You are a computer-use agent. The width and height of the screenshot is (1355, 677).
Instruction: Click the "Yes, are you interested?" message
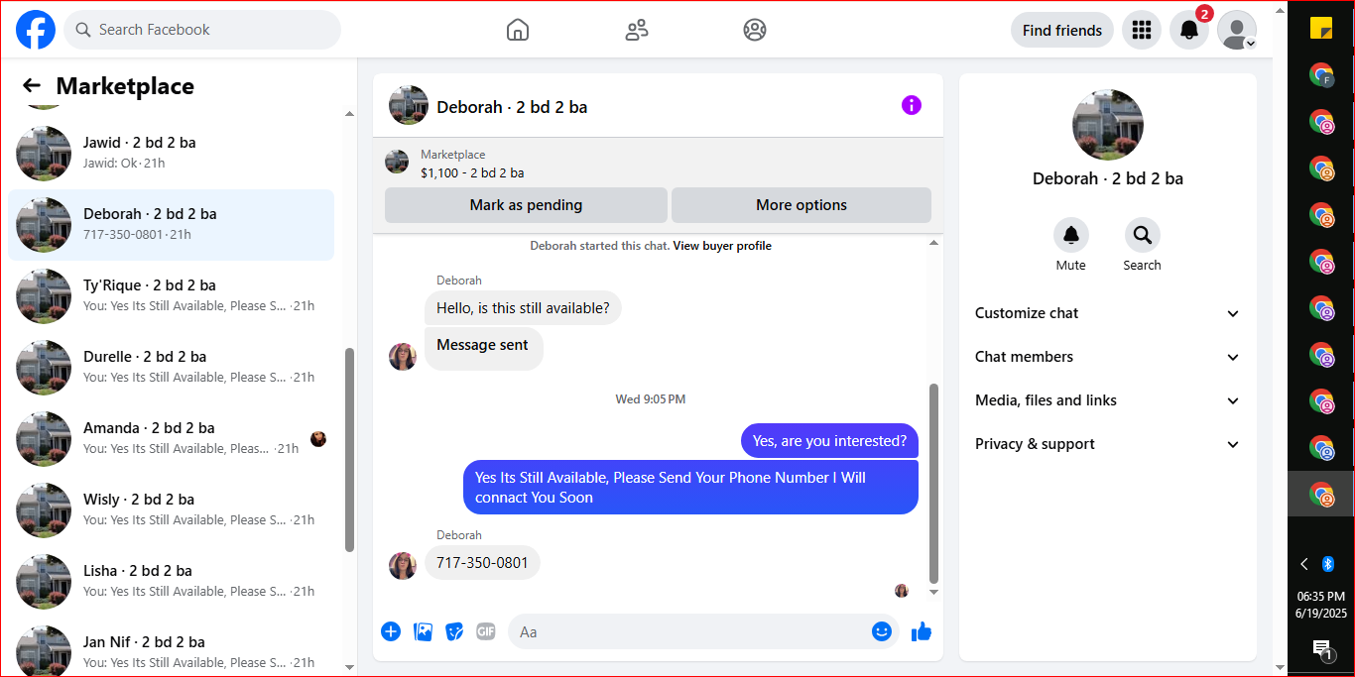coord(829,441)
